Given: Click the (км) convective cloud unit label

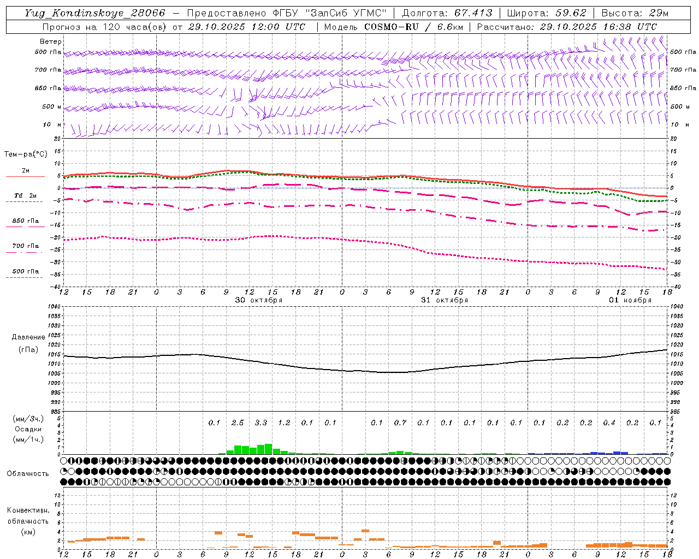Looking at the screenshot, I should click(28, 532).
